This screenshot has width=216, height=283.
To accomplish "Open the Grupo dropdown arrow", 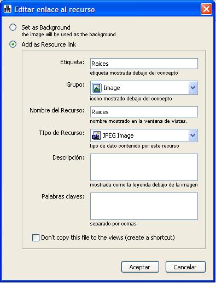I will click(x=193, y=88).
